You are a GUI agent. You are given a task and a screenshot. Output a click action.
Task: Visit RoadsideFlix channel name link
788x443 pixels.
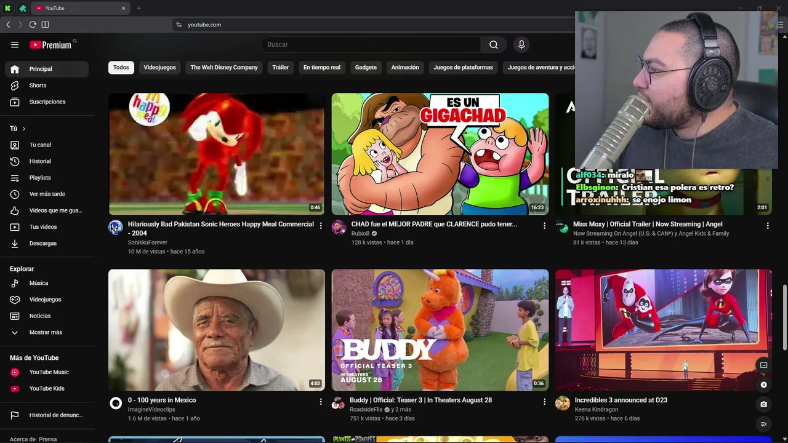pos(366,409)
